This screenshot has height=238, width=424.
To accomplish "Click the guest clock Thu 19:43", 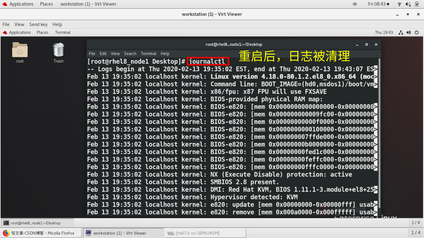I will [384, 33].
